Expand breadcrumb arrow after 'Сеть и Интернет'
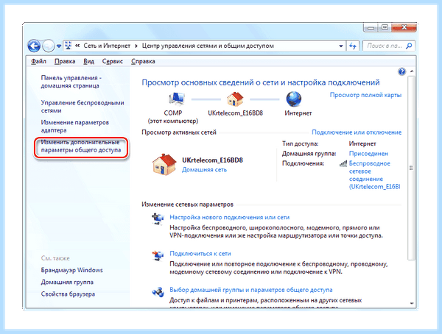 pyautogui.click(x=136, y=46)
